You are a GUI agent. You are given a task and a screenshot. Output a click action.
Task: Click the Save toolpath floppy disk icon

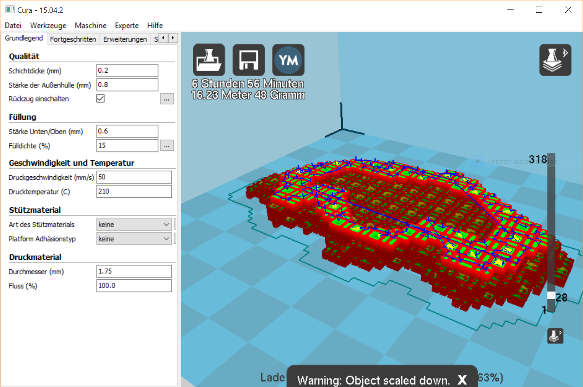click(249, 60)
